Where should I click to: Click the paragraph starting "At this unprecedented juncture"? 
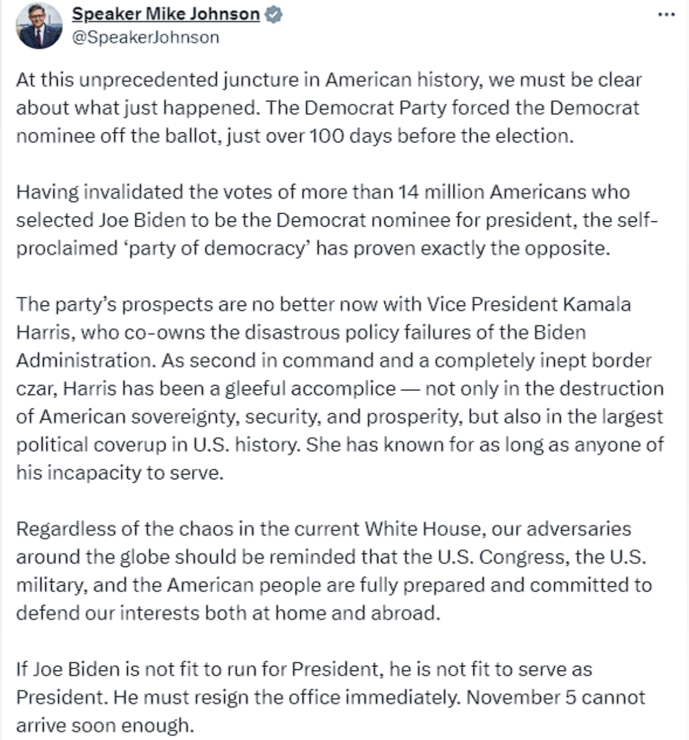click(328, 107)
